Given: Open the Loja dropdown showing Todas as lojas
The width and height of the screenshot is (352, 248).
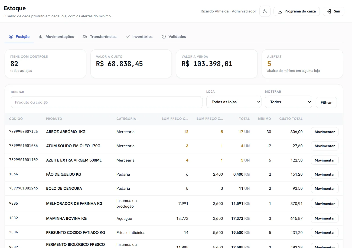Looking at the screenshot, I should [234, 102].
